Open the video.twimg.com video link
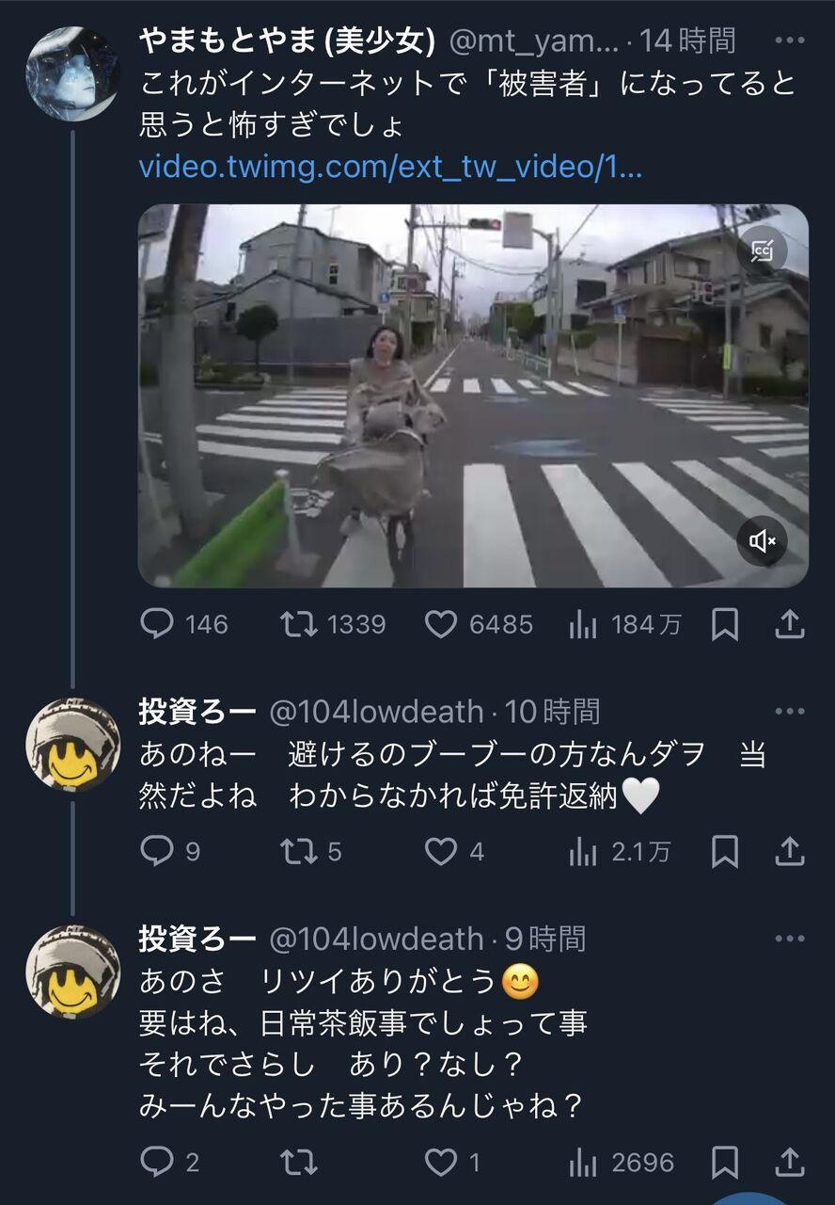The width and height of the screenshot is (835, 1205). coord(390,168)
